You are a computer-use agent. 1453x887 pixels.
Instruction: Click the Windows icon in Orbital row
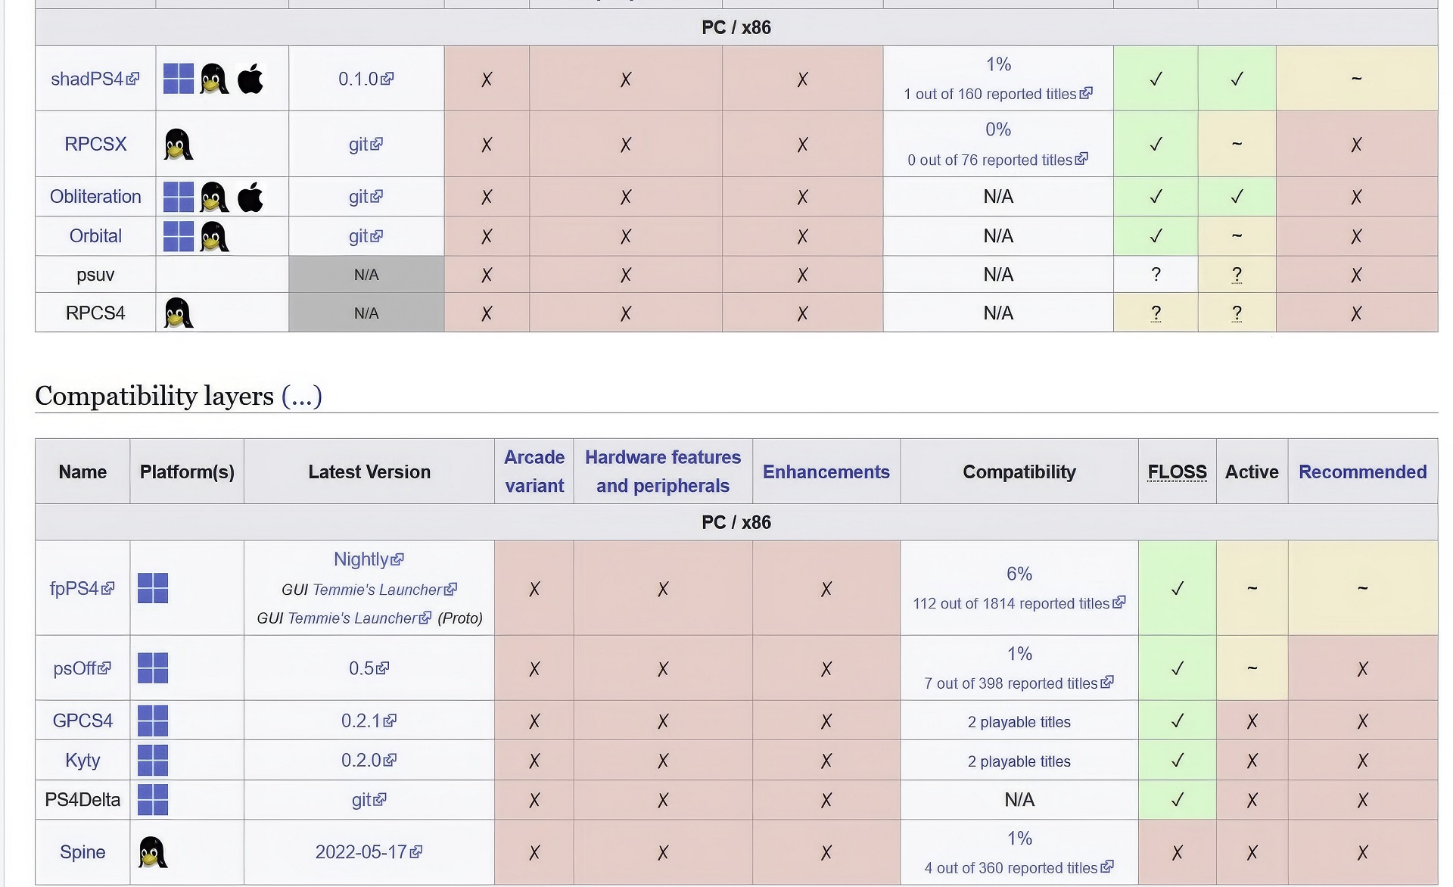179,236
